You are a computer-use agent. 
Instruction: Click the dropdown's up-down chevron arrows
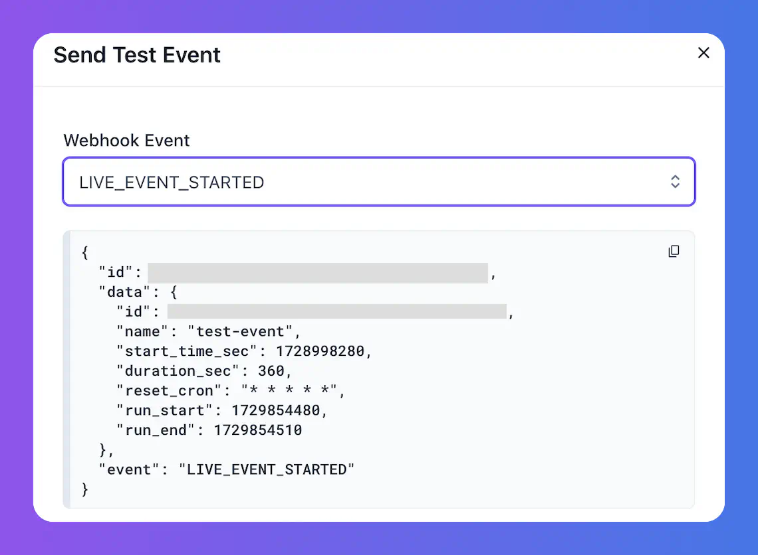[675, 182]
